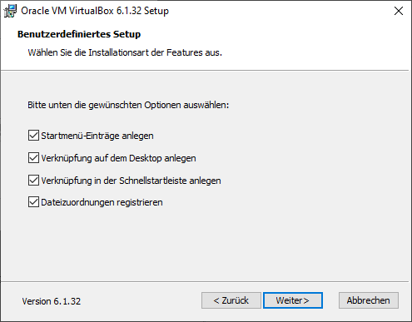The width and height of the screenshot is (412, 322).
Task: Toggle the desktop shortcut checkbox box
Action: [x=33, y=158]
